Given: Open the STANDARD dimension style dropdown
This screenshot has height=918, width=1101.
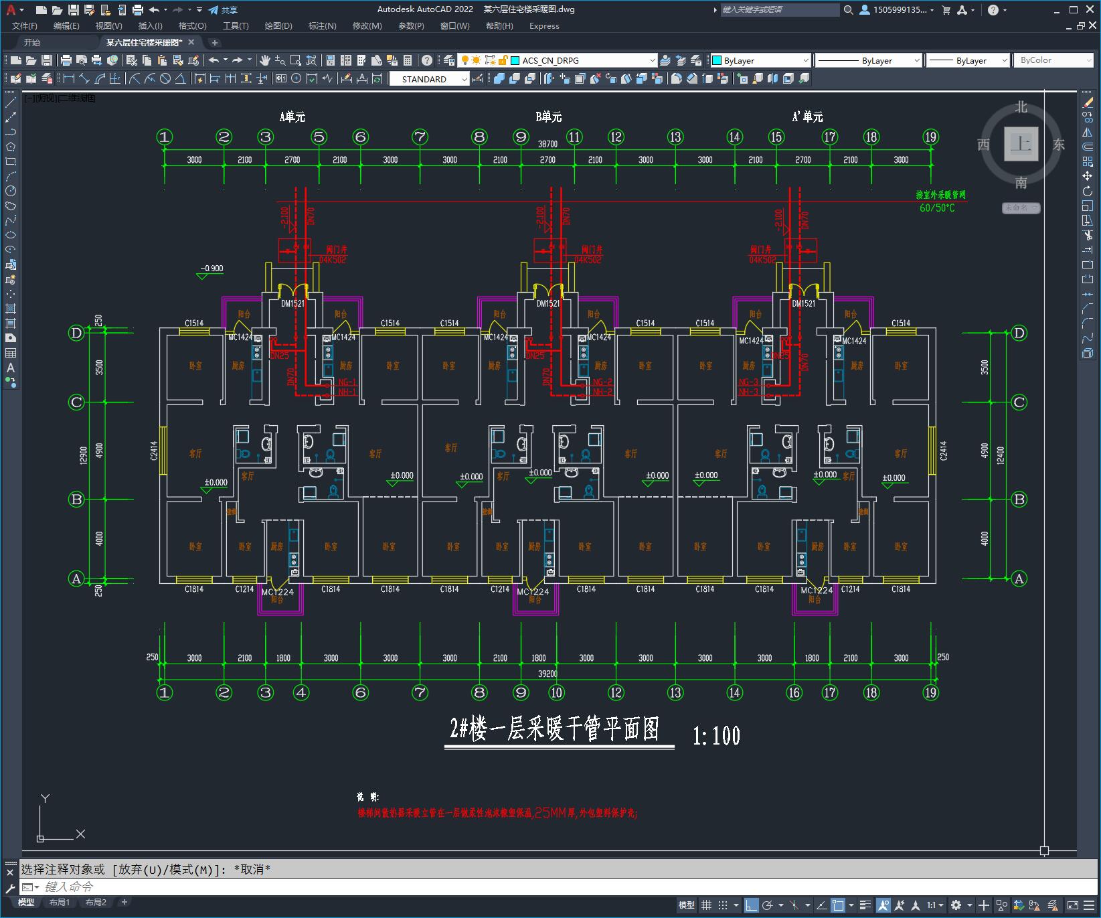Looking at the screenshot, I should click(x=430, y=79).
